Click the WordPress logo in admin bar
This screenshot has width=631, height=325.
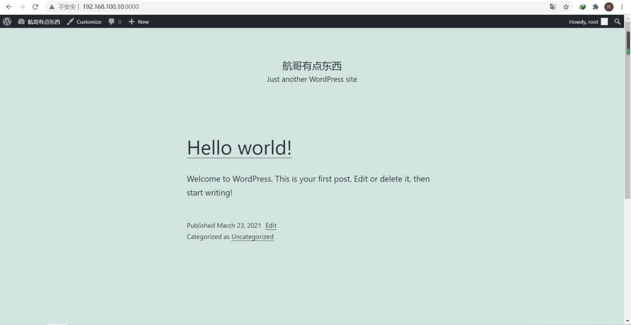7,22
